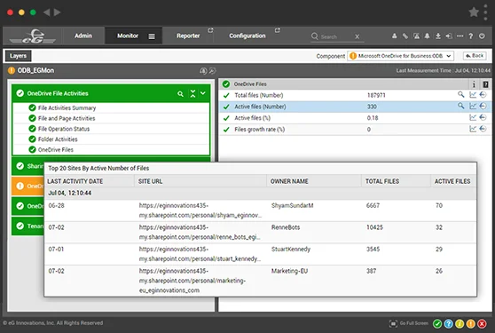This screenshot has height=333, width=495.
Task: Open the Reporter tab
Action: click(188, 36)
